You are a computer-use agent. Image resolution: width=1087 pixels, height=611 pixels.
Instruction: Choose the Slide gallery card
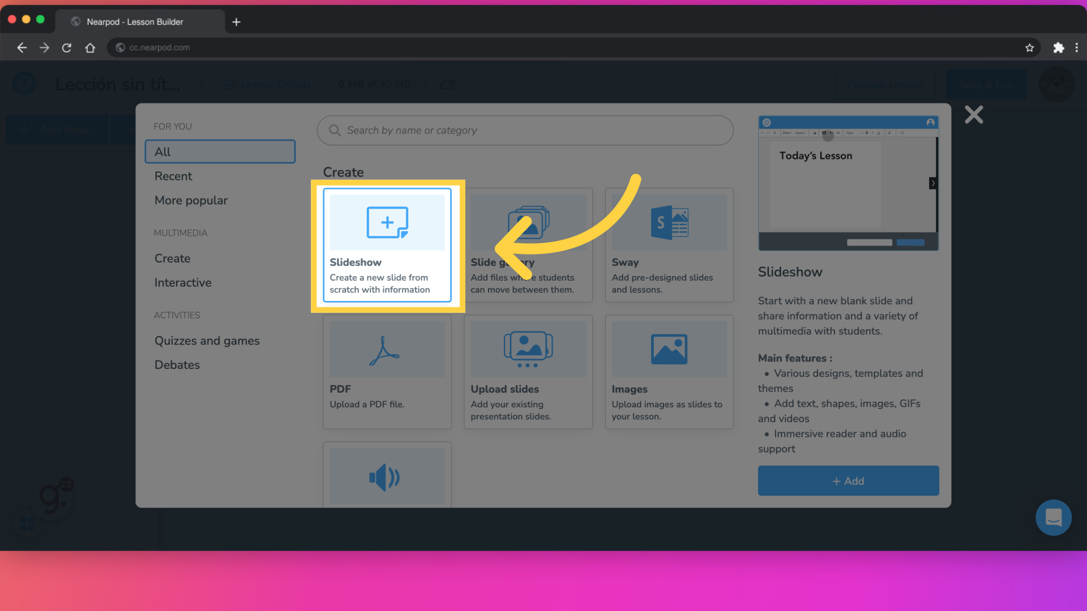(x=528, y=245)
